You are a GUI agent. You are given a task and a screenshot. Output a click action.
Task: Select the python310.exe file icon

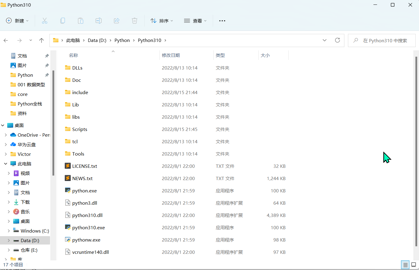pyautogui.click(x=68, y=227)
